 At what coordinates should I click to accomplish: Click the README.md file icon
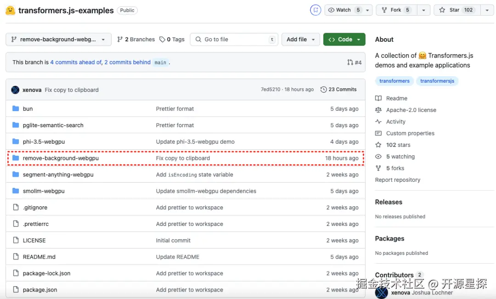point(16,257)
